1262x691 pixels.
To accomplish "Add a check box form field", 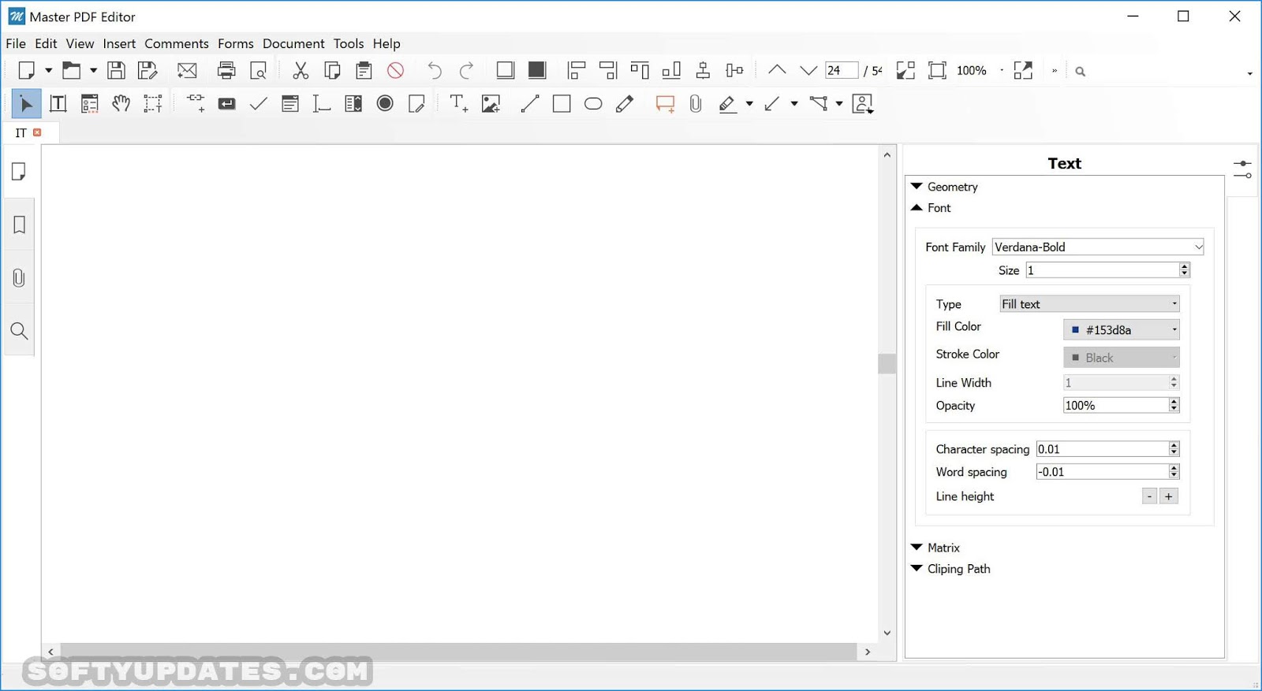I will pos(259,103).
